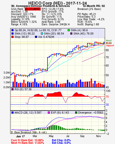Image resolution: width=115 pixels, height=144 pixels.
Task: Click the green Pivot label beside the chart
Action: click(x=109, y=41)
